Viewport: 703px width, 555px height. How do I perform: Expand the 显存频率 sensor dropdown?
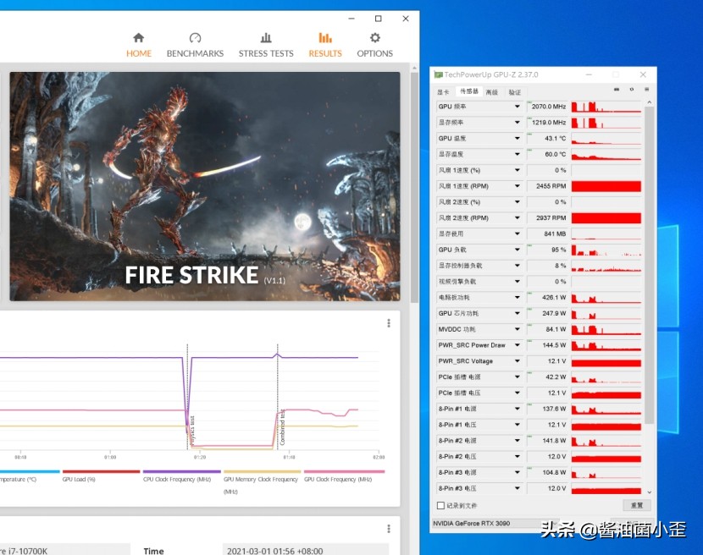[x=517, y=123]
